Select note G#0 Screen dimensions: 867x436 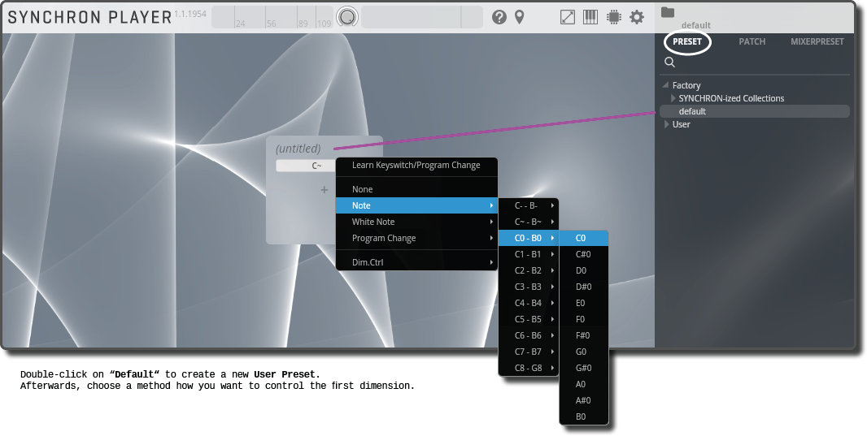point(584,368)
